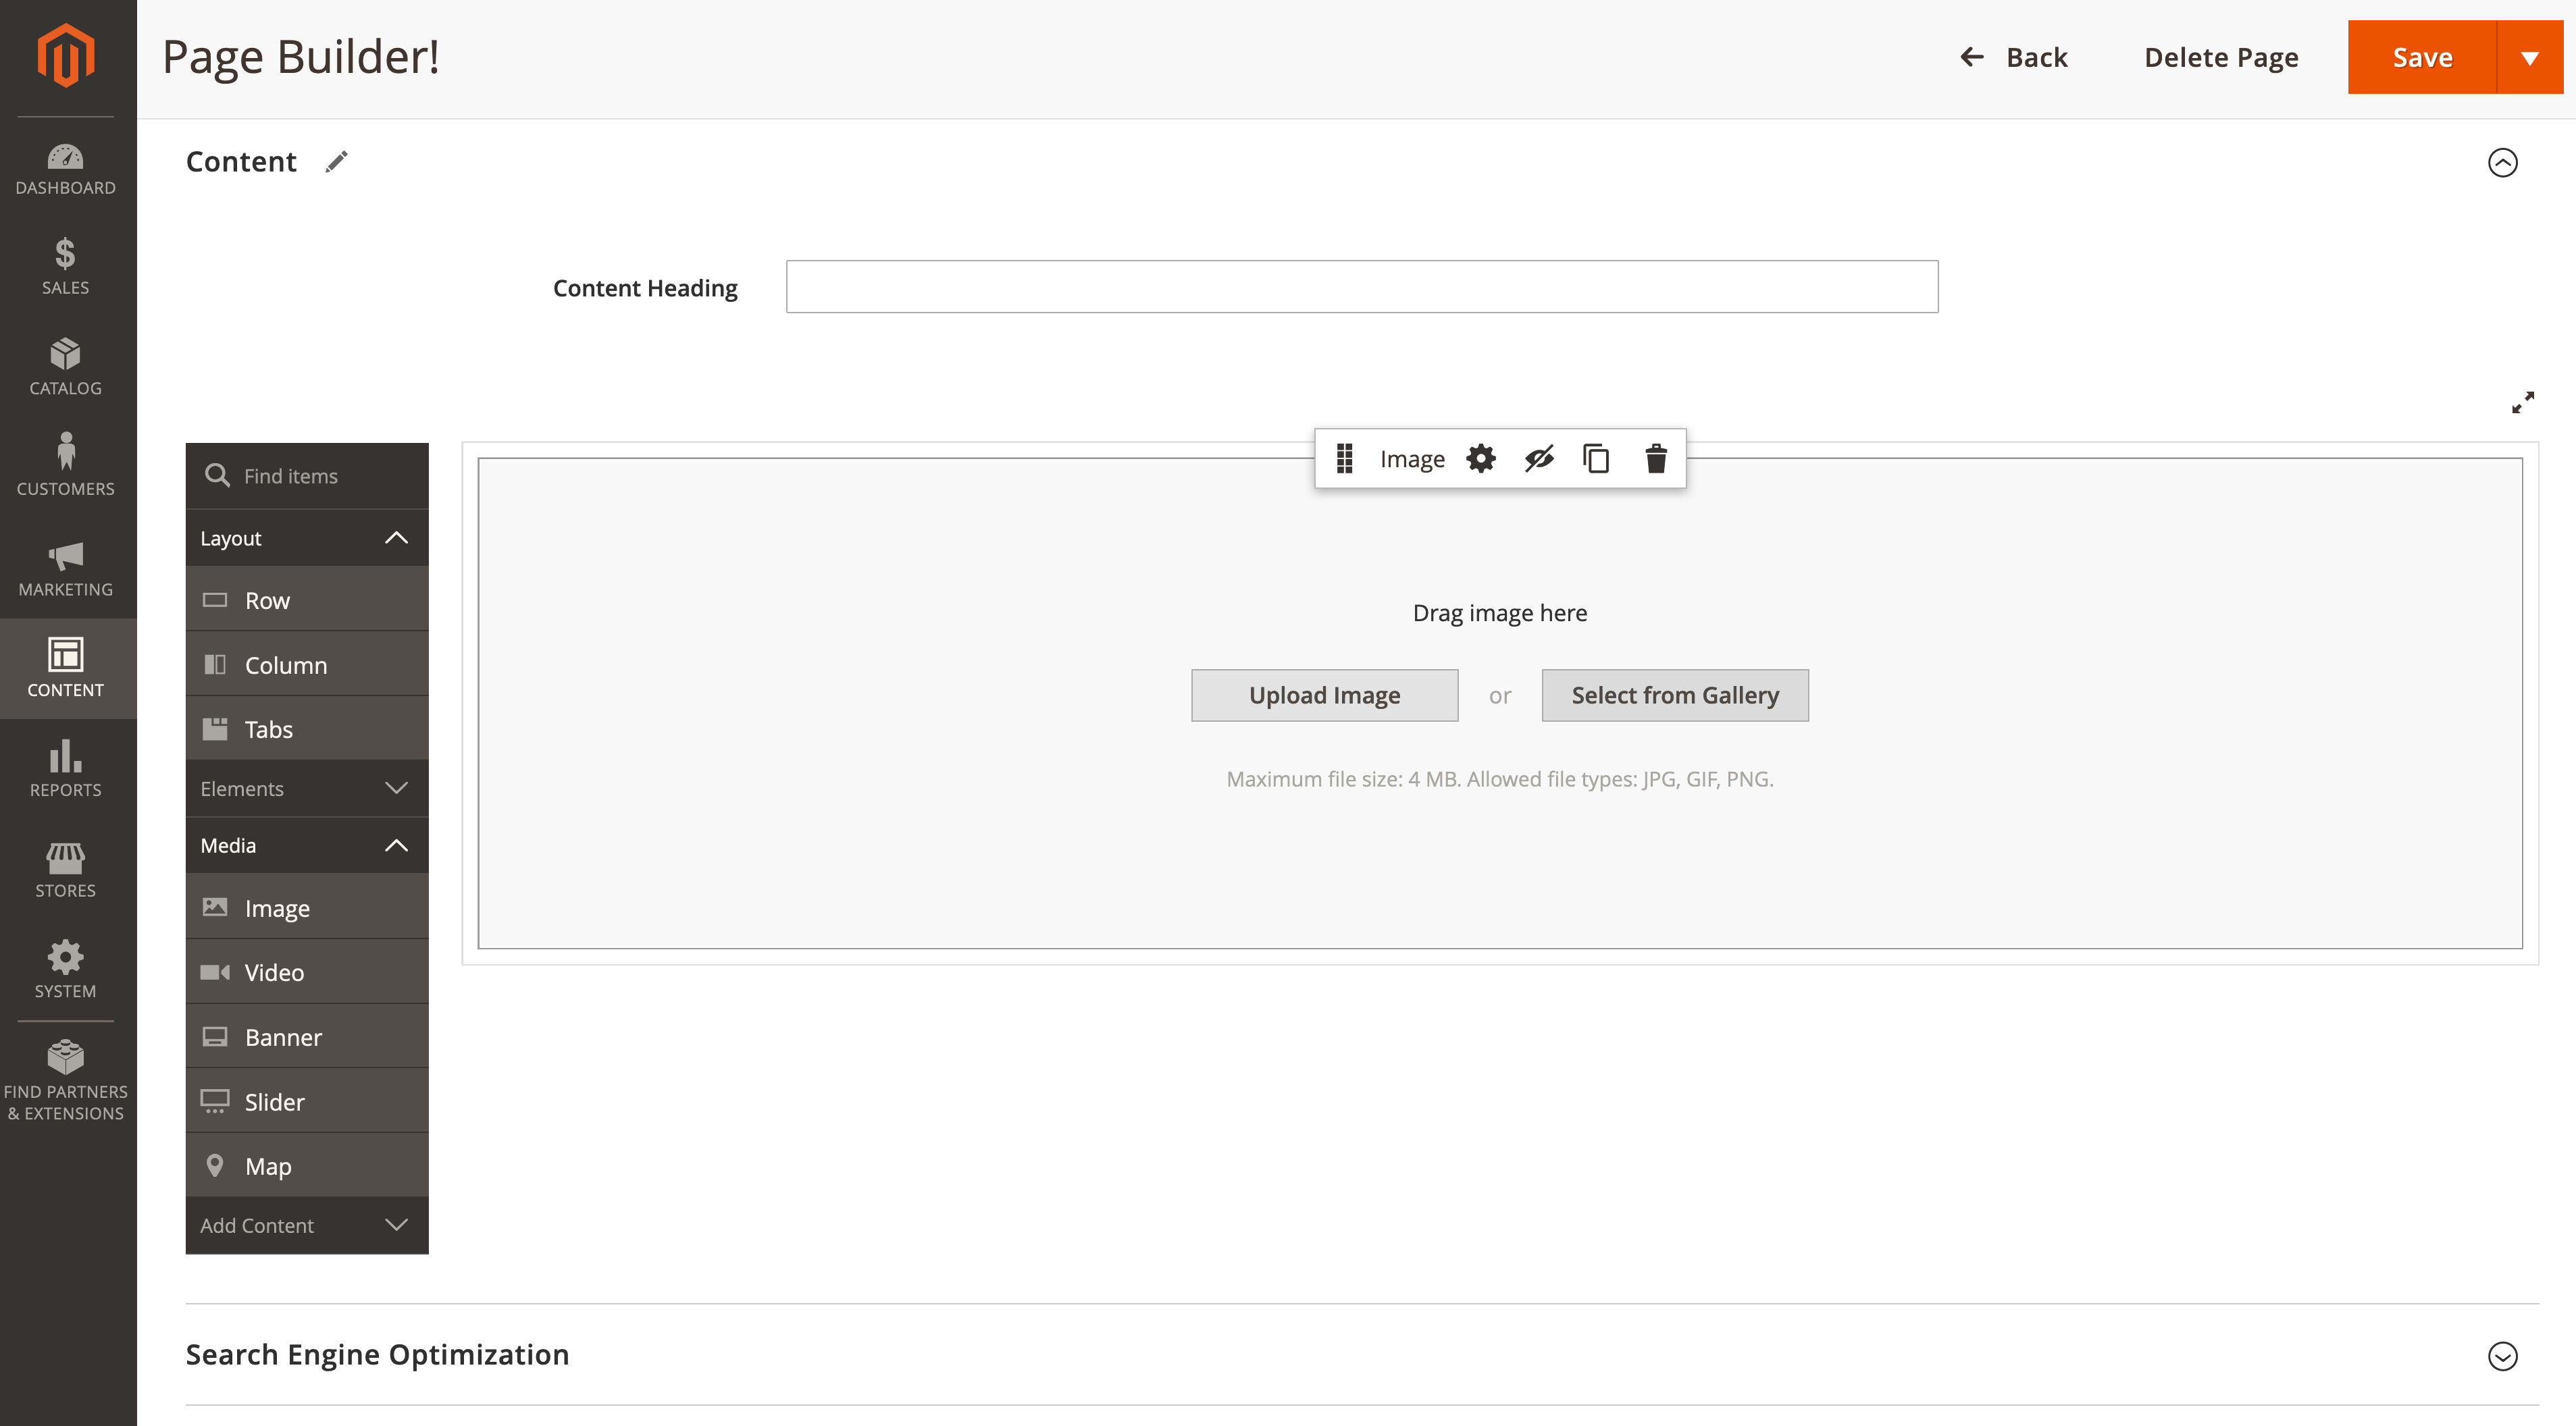Select the Banner media icon

click(215, 1036)
